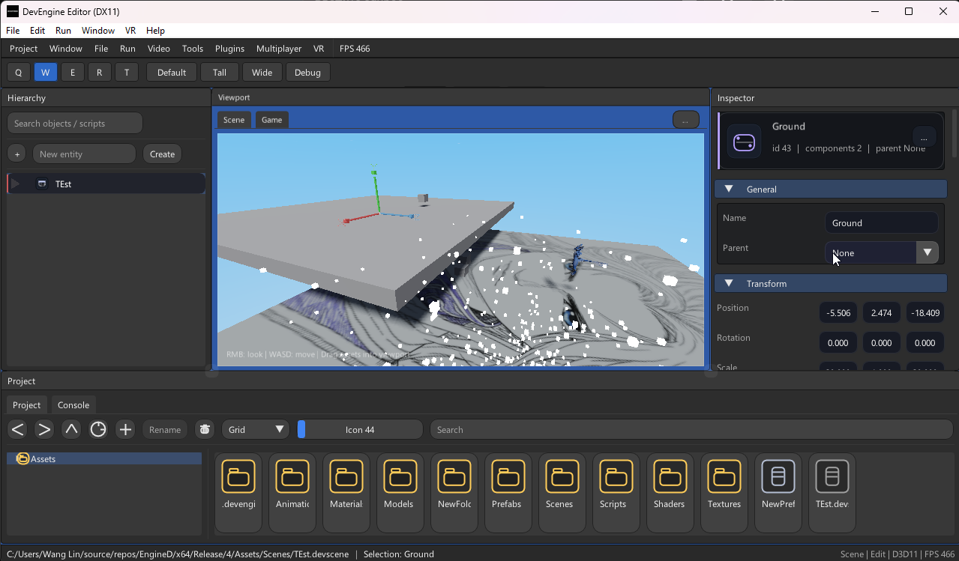Go up a folder with the caret icon
This screenshot has height=561, width=959.
click(71, 429)
